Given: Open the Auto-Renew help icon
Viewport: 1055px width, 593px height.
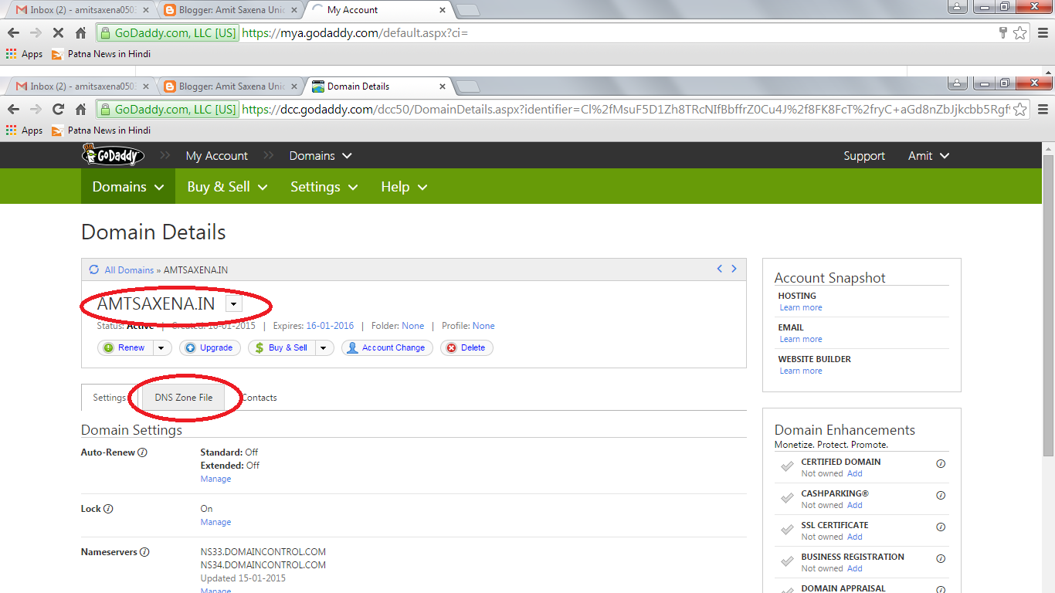Looking at the screenshot, I should (x=143, y=452).
